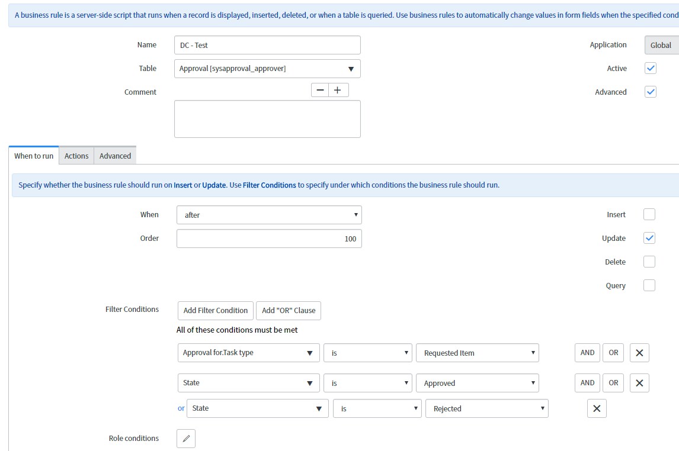Image resolution: width=679 pixels, height=451 pixels.
Task: Collapse the Comment field with minus icon
Action: tap(321, 90)
